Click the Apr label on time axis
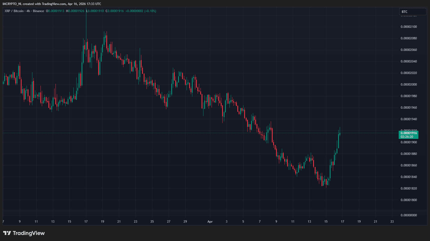Viewport: 430px width, 241px height. [210, 222]
